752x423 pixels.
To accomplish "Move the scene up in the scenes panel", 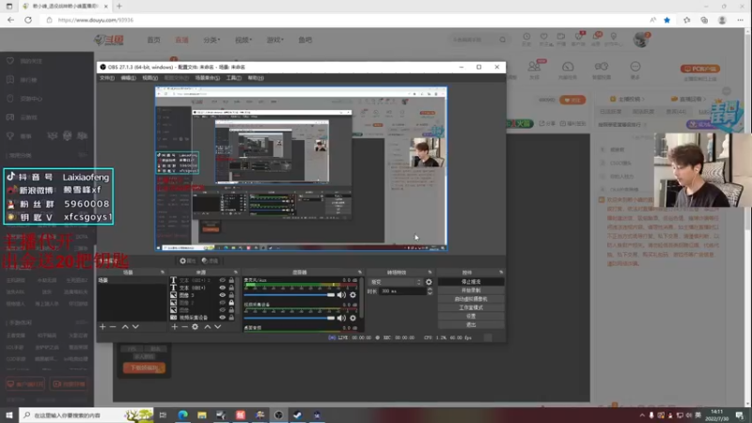I will pos(125,326).
